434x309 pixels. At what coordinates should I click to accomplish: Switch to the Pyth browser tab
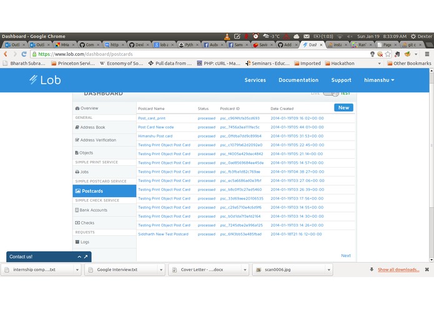[188, 44]
